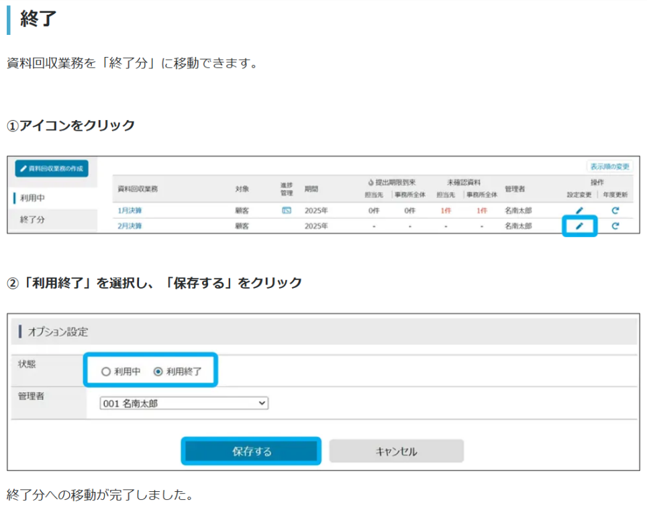Click the 資料回収業務の作成 button
647x506 pixels.
51,168
